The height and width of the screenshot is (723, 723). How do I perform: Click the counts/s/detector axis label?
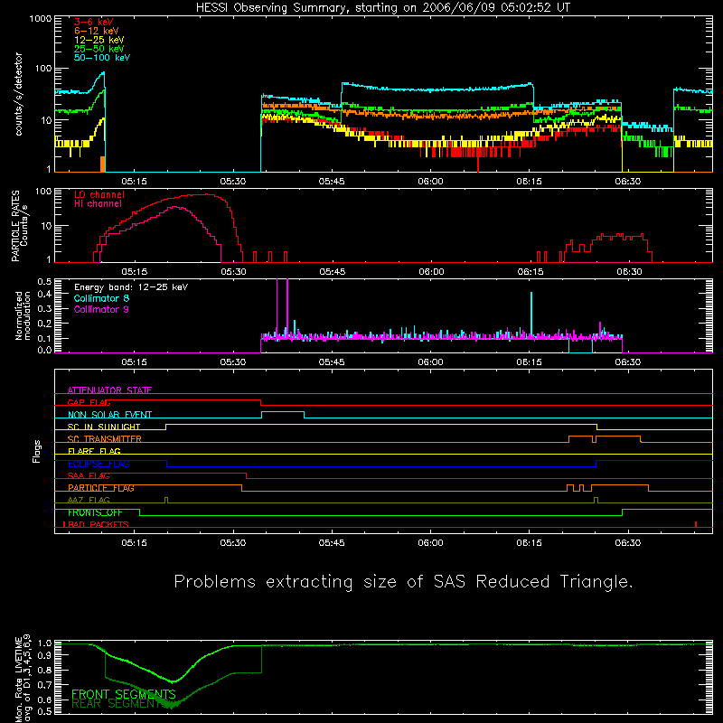(18, 94)
